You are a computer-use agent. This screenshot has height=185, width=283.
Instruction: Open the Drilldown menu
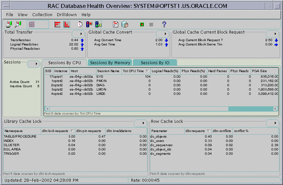66,15
